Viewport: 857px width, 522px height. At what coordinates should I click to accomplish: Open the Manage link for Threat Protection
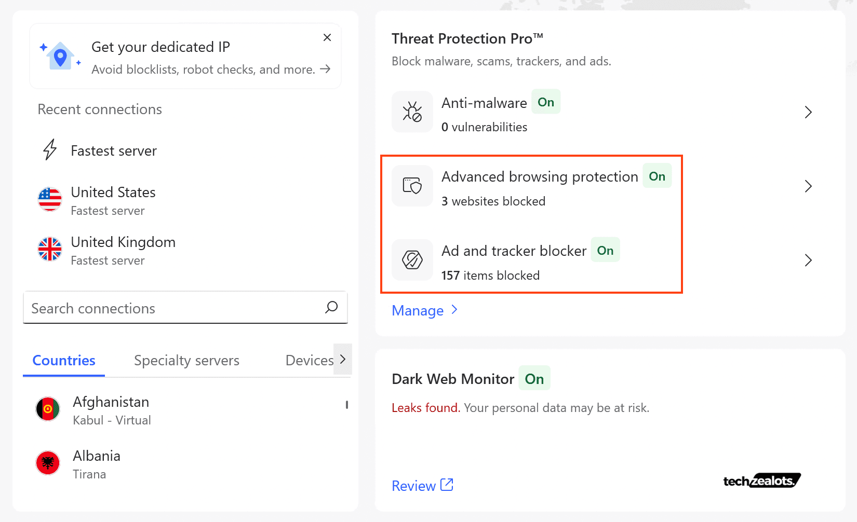[418, 310]
